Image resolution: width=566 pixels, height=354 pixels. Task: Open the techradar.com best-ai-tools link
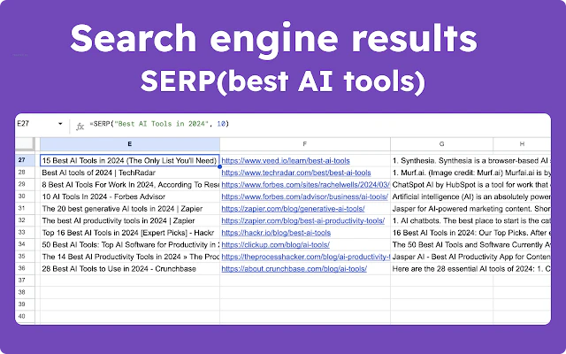[296, 173]
